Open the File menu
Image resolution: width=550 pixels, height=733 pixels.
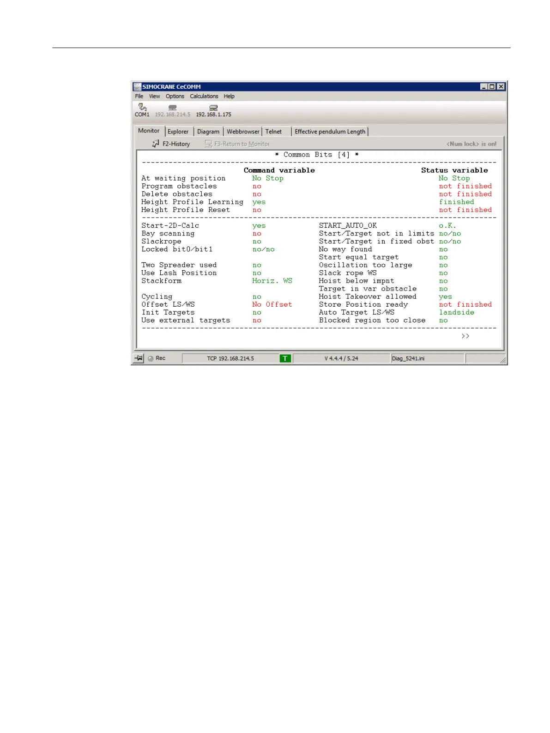coord(139,97)
